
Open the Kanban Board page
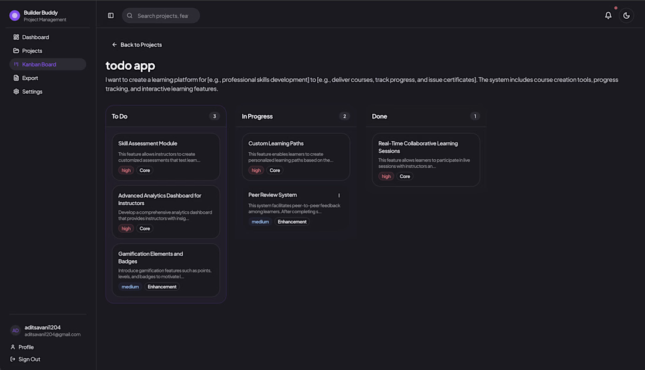(x=39, y=65)
